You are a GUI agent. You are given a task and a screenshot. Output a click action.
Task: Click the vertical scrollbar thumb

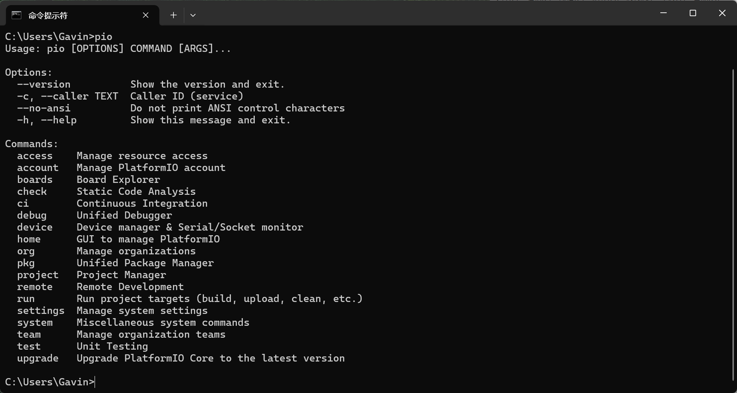click(733, 225)
